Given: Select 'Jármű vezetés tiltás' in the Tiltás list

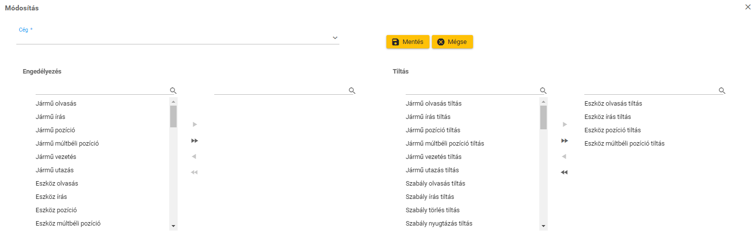Looking at the screenshot, I should 433,157.
